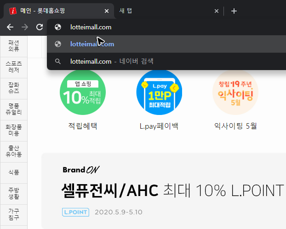Open 화장품 미용 category

[14, 131]
